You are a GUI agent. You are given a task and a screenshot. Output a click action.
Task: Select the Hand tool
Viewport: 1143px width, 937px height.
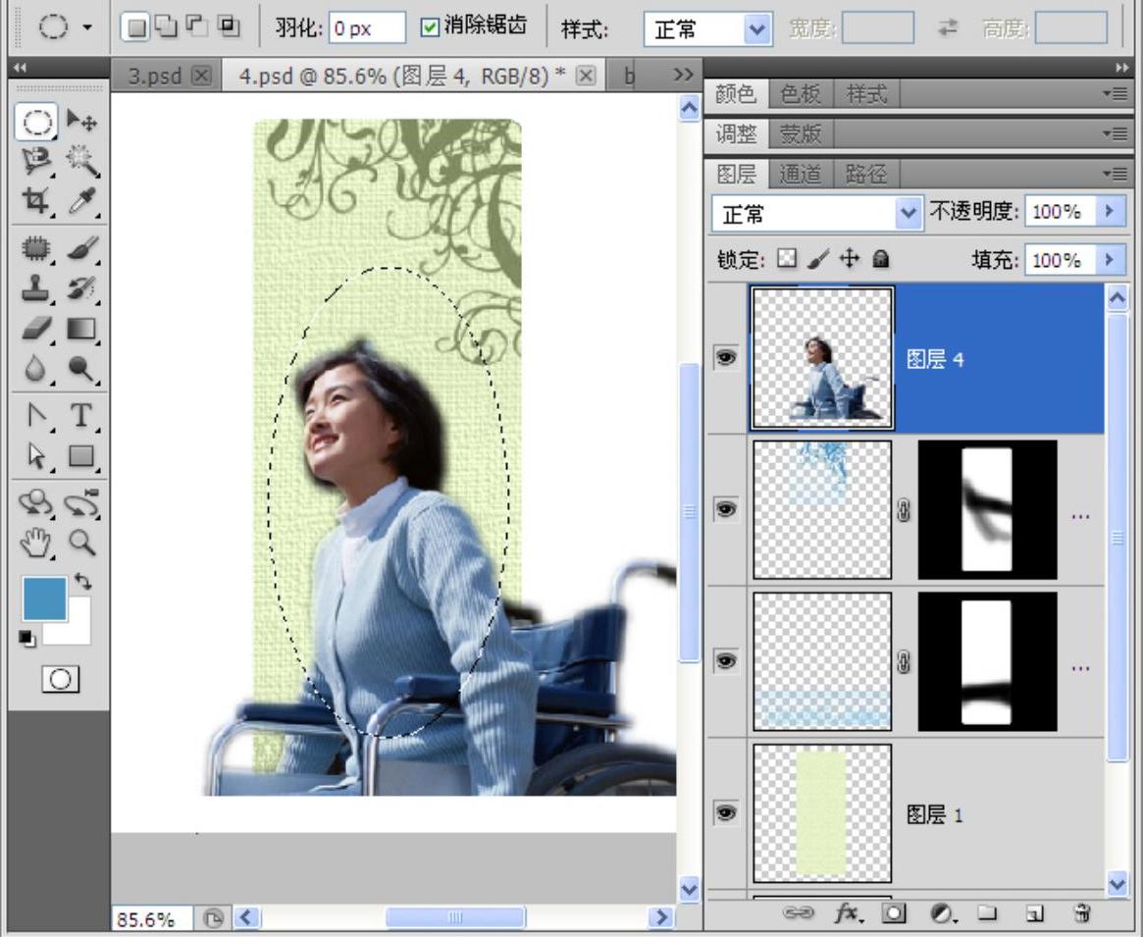point(35,541)
